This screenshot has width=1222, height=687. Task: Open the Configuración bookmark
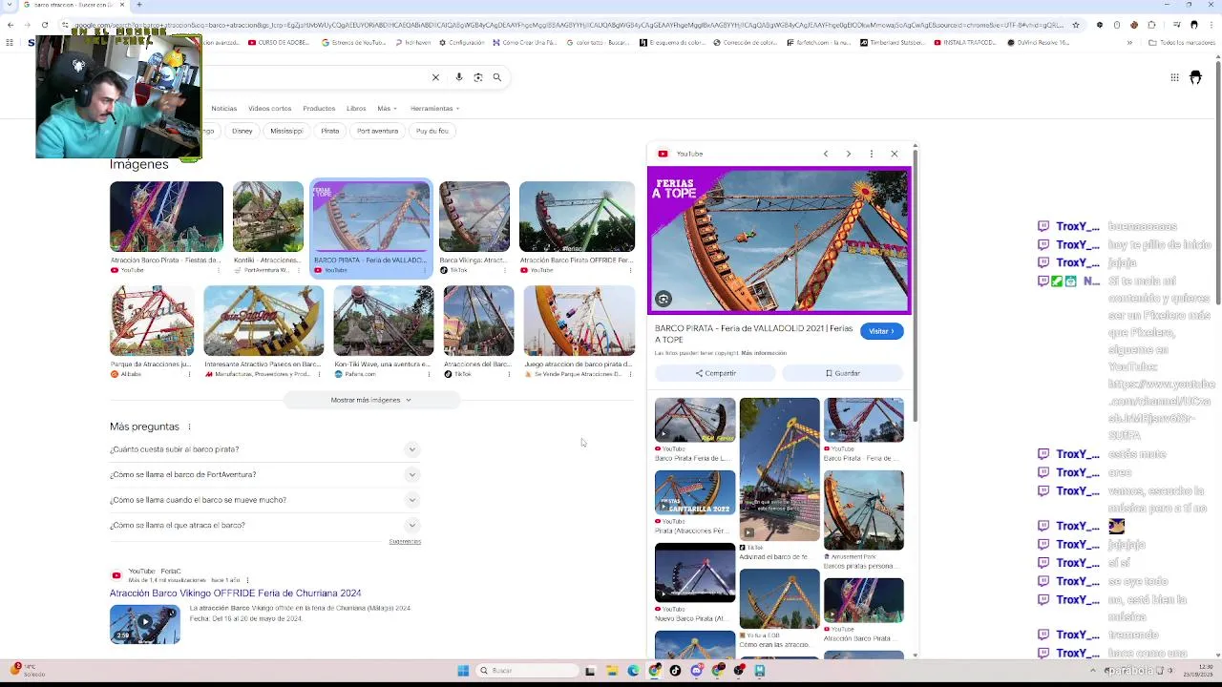(x=462, y=43)
